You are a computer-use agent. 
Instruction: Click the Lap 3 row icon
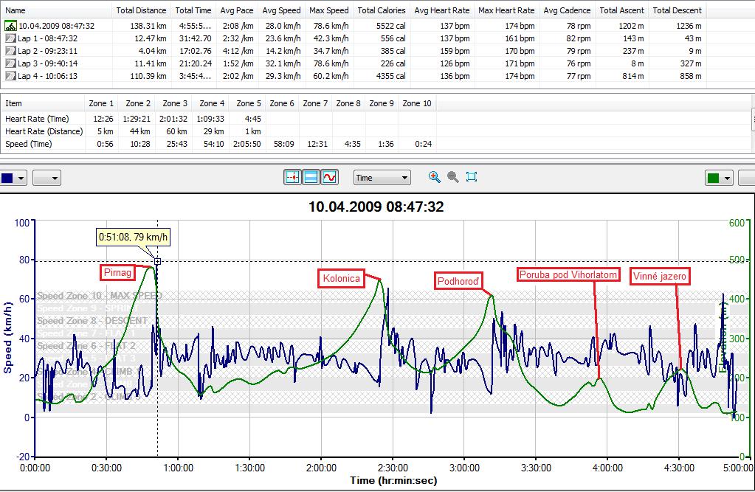10,63
